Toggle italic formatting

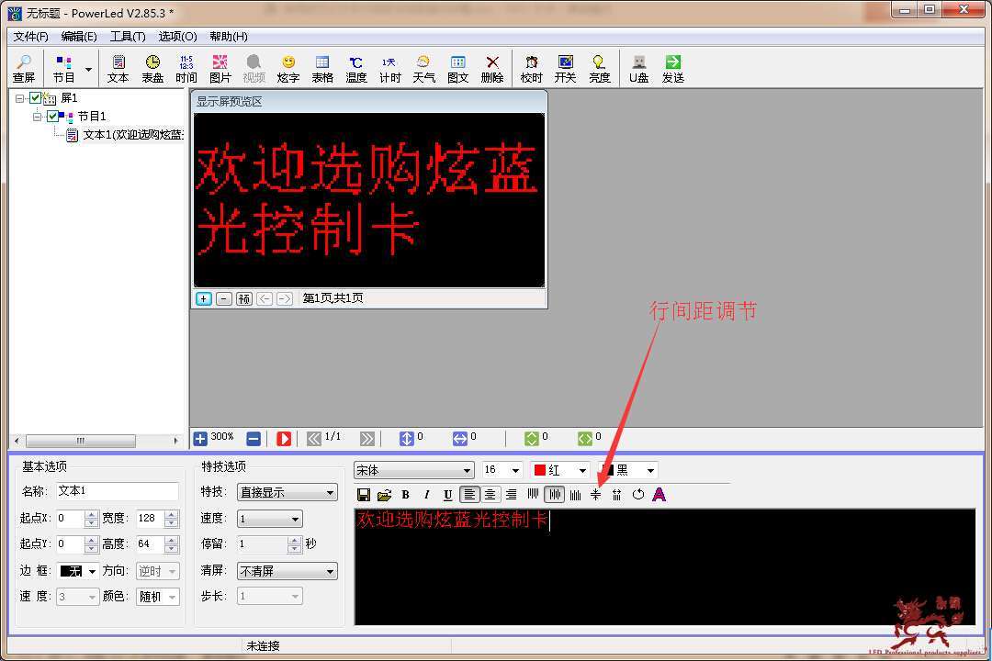[x=427, y=495]
